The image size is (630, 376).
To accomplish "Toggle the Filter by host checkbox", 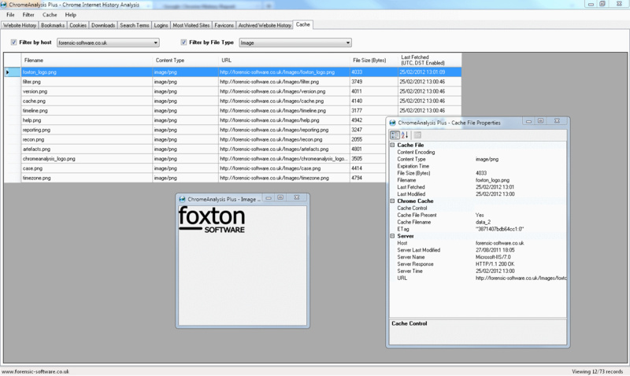I will 13,42.
